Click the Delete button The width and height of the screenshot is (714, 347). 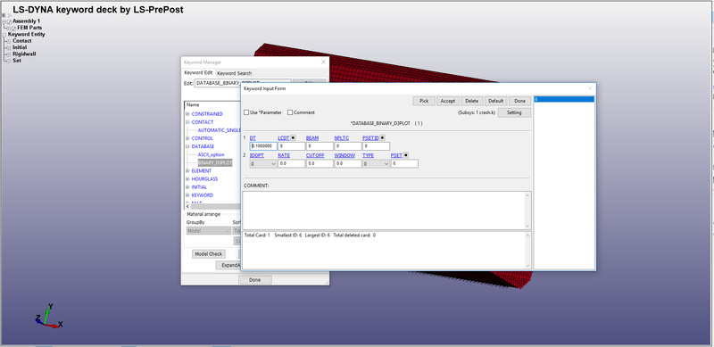click(472, 101)
